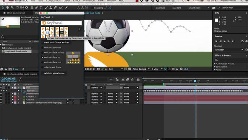This screenshot has width=248, height=140.
Task: Open composition flowchart in viewer
Action: [177, 69]
